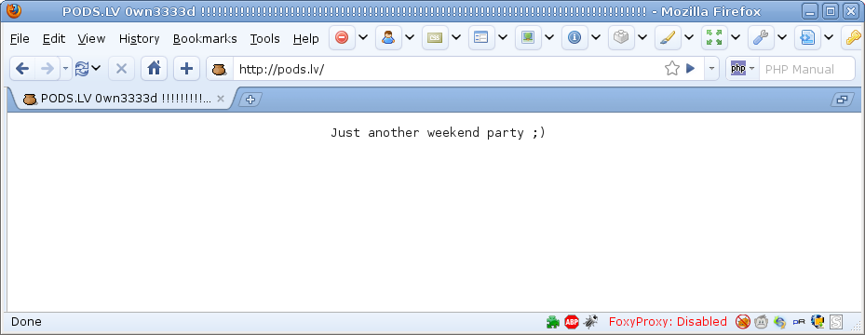Go back with the back arrow
The image size is (865, 335).
[22, 68]
